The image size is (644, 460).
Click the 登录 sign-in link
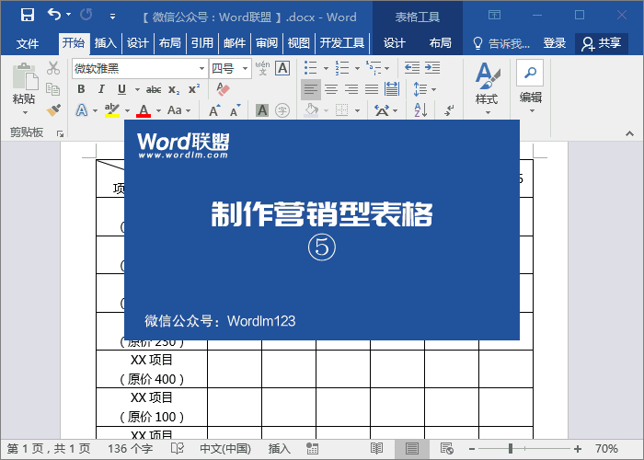[555, 42]
